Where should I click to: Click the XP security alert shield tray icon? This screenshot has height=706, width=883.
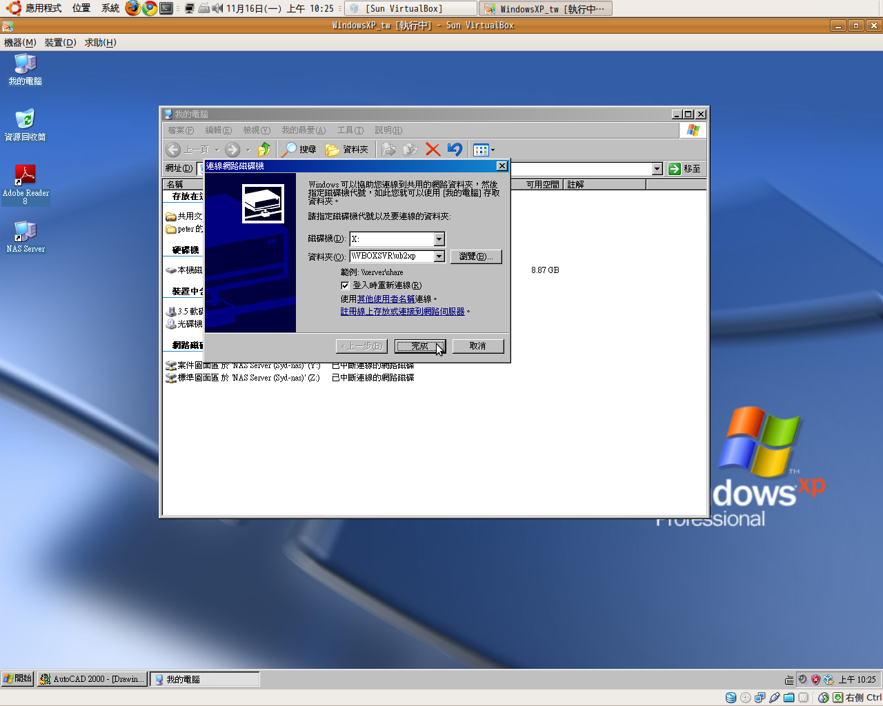[x=815, y=679]
